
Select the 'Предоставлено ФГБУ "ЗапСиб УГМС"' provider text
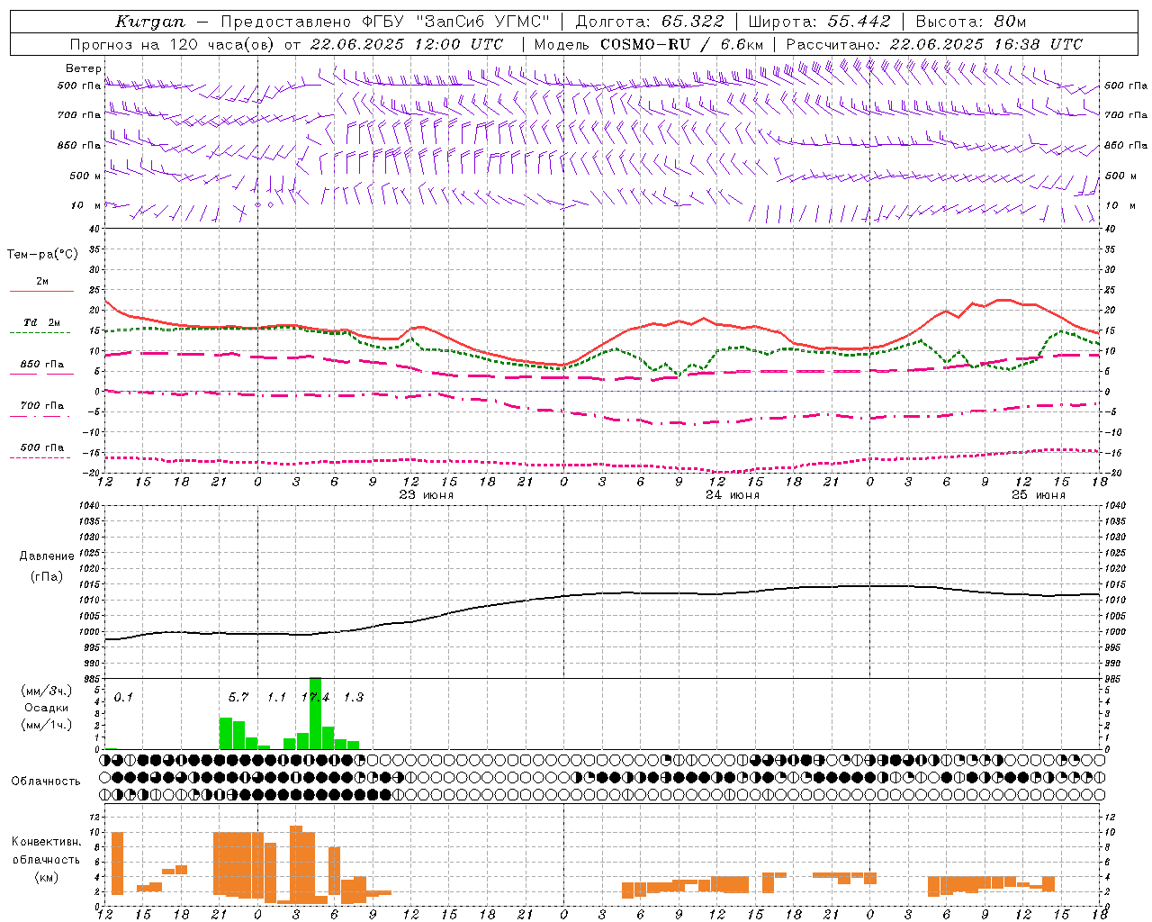click(384, 22)
